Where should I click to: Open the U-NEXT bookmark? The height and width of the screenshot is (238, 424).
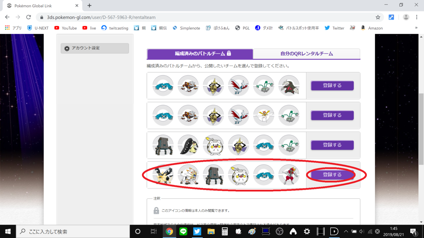pos(38,28)
